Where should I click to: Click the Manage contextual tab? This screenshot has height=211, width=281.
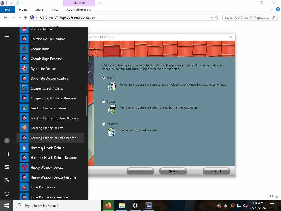point(79,3)
